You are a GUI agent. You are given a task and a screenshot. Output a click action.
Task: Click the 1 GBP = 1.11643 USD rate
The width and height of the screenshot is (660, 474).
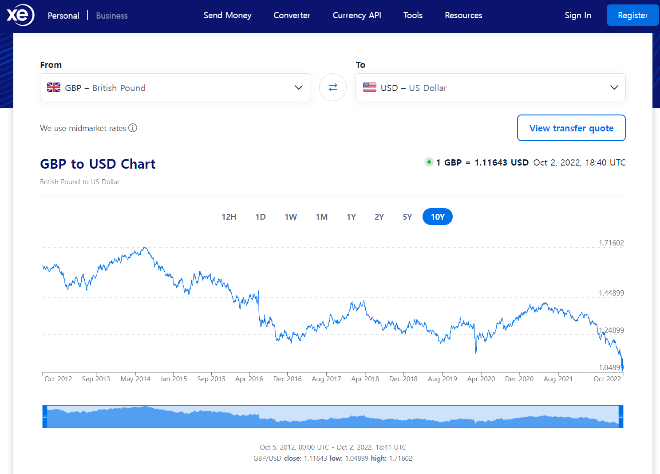click(482, 162)
